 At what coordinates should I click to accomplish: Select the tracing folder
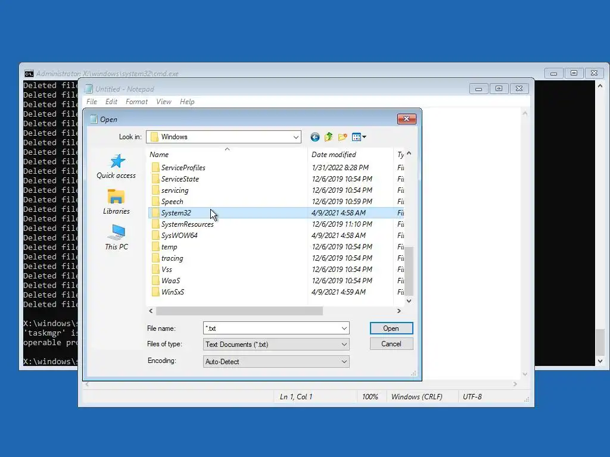point(172,258)
